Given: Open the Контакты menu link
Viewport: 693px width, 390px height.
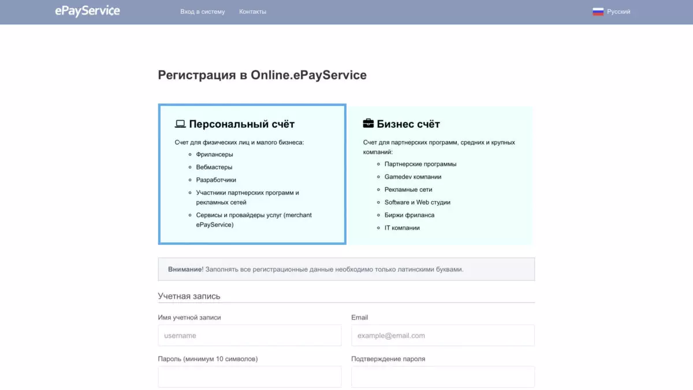Looking at the screenshot, I should pos(253,12).
